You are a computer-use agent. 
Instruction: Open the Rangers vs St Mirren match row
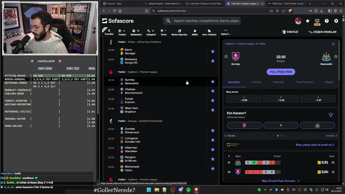point(161,159)
